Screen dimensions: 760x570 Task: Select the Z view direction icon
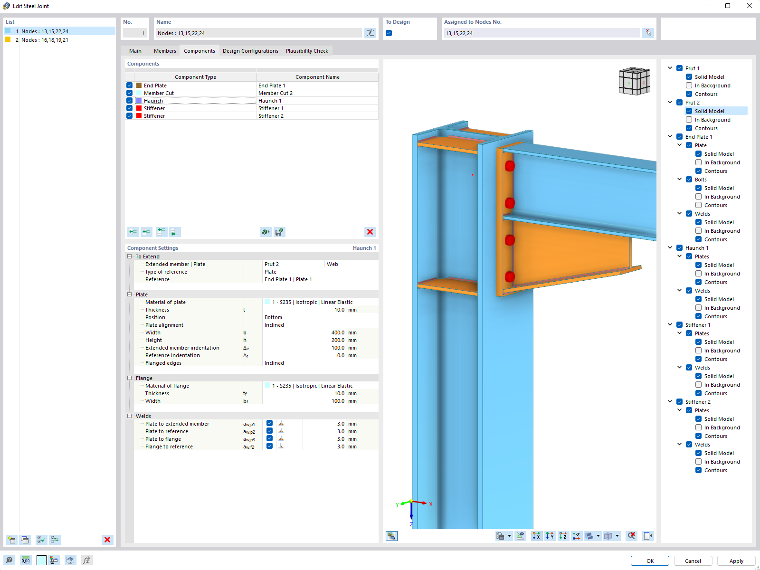point(562,536)
